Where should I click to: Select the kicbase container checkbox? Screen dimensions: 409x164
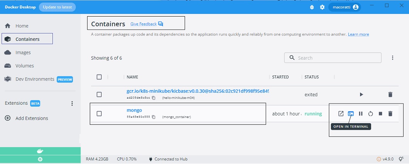(99, 94)
